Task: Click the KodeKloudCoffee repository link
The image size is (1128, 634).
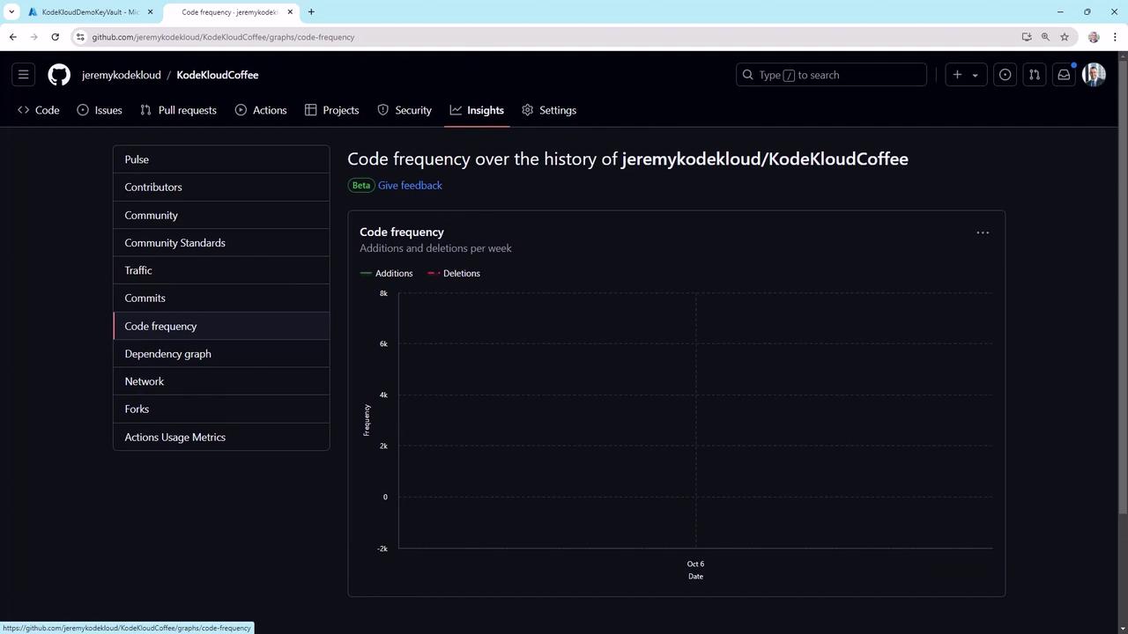Action: click(x=218, y=75)
